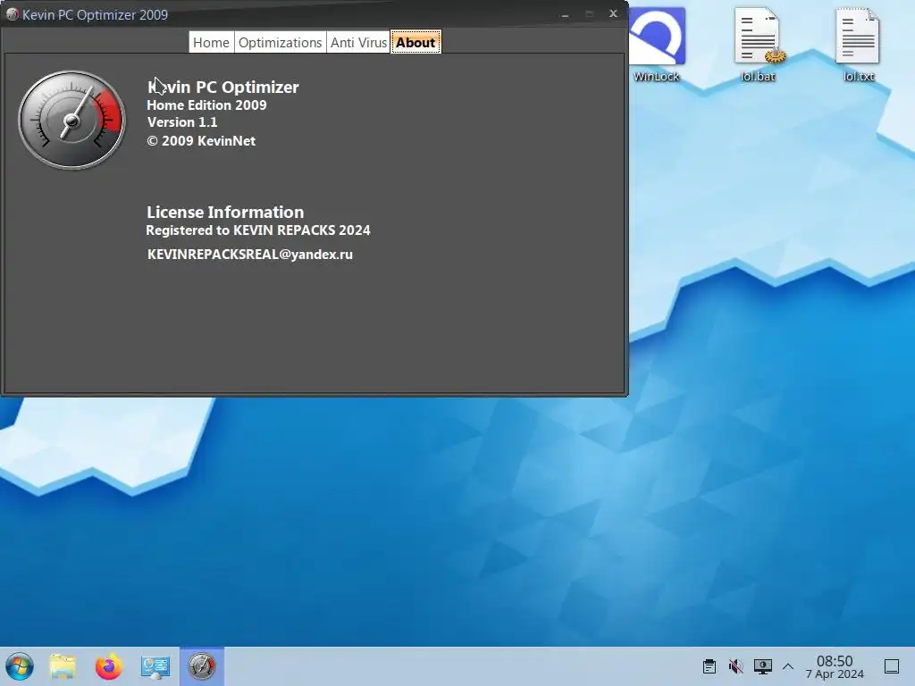This screenshot has height=686, width=915.
Task: Open the Anti Virus tab
Action: 358,43
